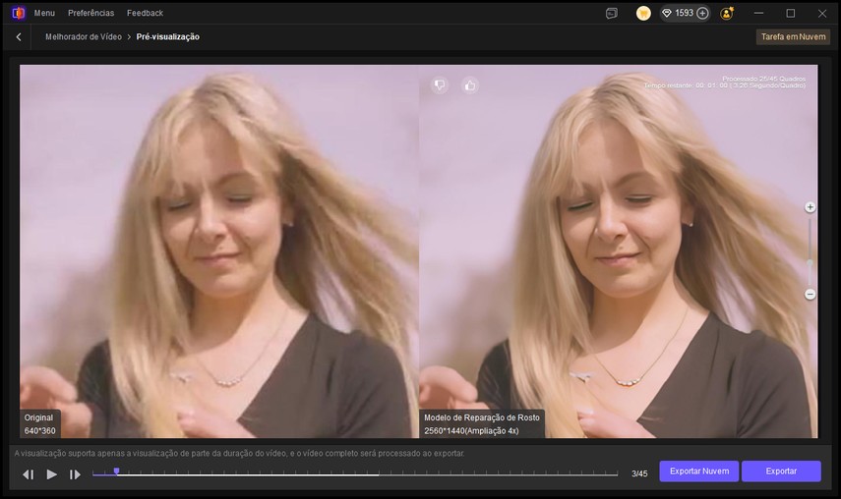Open the Feedback menu
Viewport: 841px width, 499px height.
click(146, 13)
